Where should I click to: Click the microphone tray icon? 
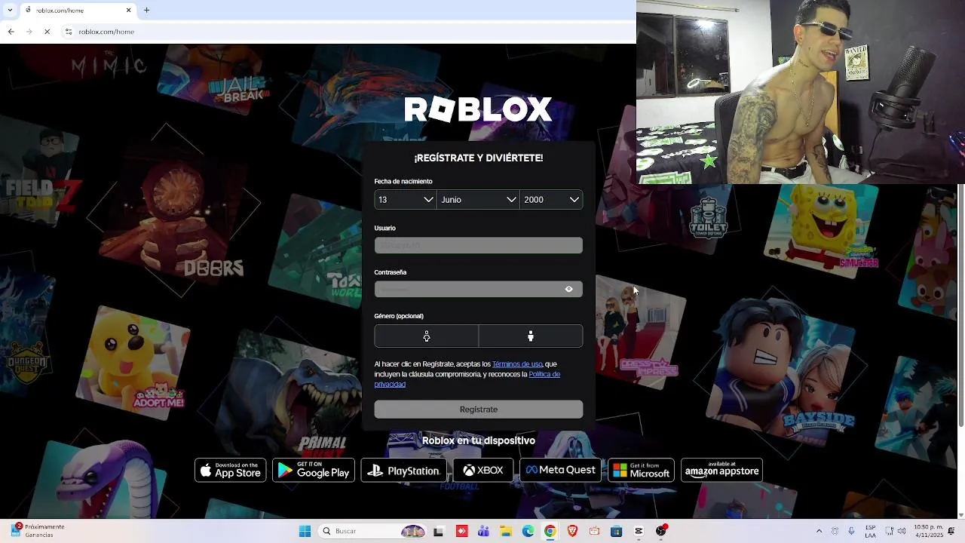pyautogui.click(x=851, y=532)
